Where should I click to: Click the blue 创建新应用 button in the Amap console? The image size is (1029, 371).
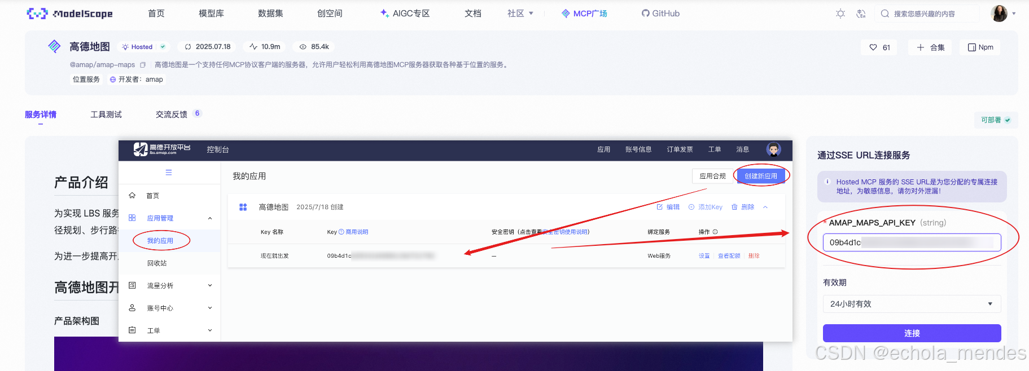pyautogui.click(x=761, y=176)
